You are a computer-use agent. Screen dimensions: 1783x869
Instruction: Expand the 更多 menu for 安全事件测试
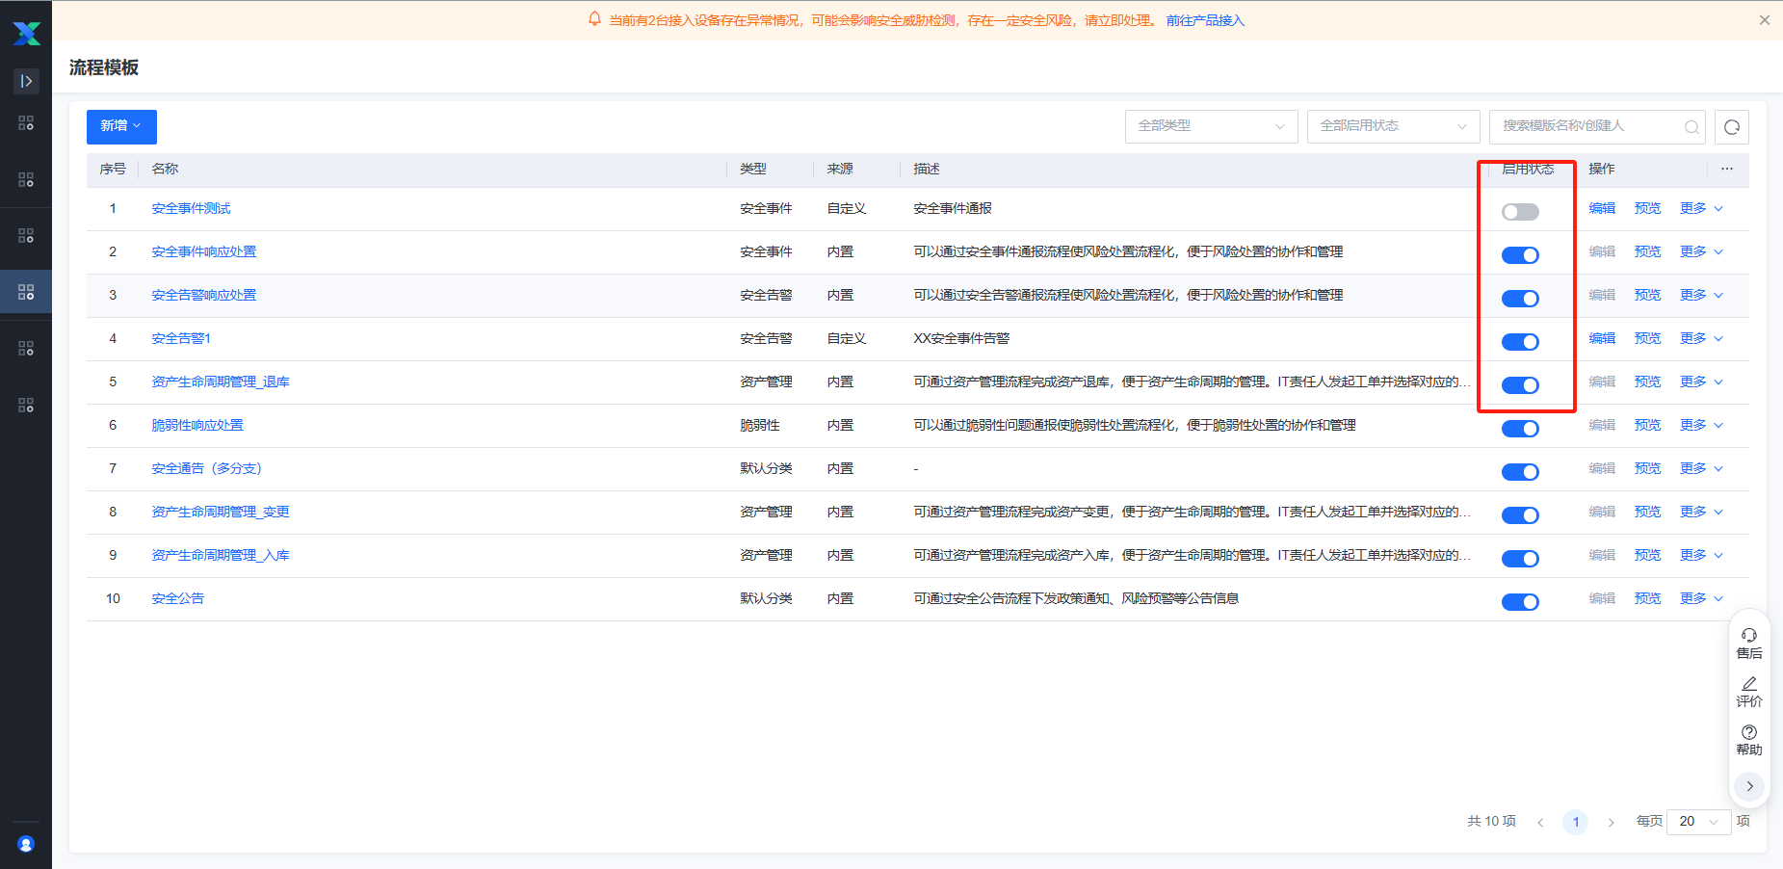(1700, 208)
